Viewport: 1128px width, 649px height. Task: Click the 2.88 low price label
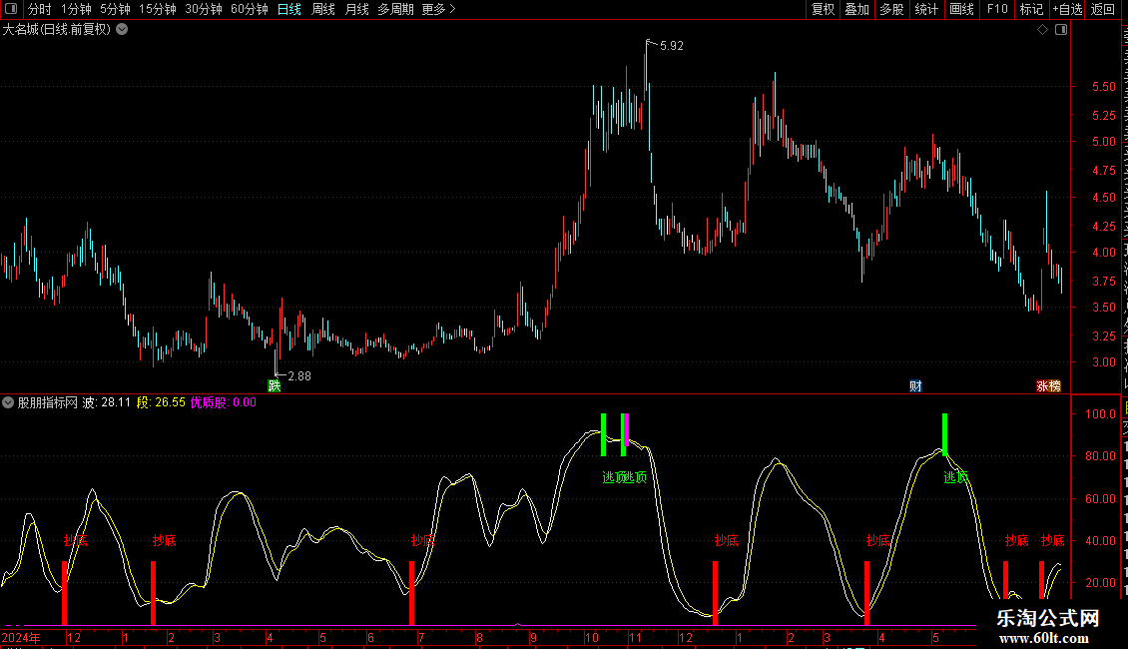pyautogui.click(x=299, y=375)
